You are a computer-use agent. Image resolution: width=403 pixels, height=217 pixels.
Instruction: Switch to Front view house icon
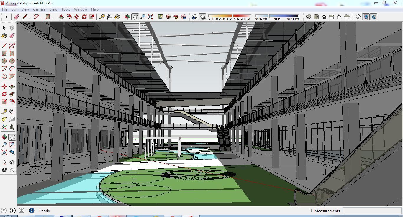pyautogui.click(x=324, y=17)
